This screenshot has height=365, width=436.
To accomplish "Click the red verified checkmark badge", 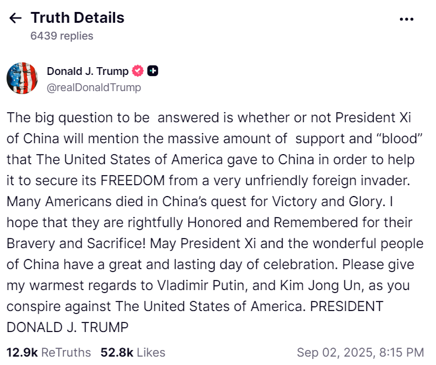I will pos(138,71).
